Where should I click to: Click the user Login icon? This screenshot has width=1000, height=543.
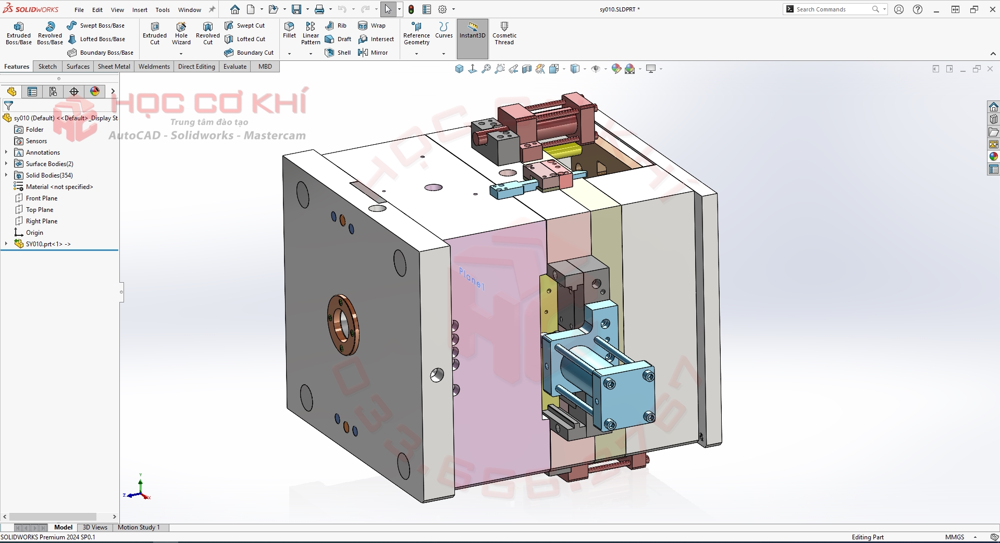click(x=899, y=9)
